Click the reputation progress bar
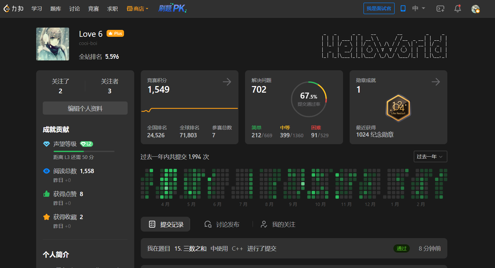This screenshot has height=268, width=495. pyautogui.click(x=84, y=151)
